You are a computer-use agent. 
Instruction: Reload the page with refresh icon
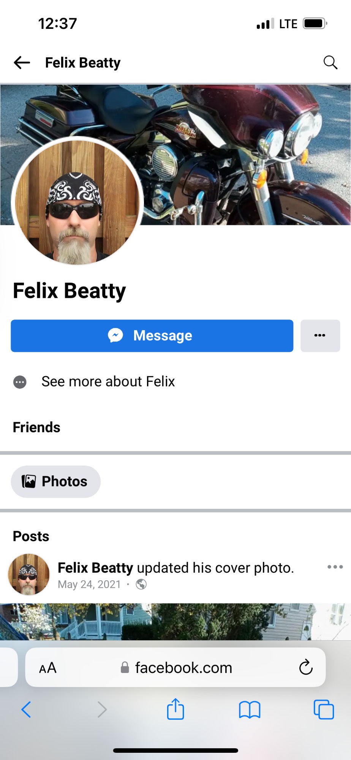[x=305, y=667]
